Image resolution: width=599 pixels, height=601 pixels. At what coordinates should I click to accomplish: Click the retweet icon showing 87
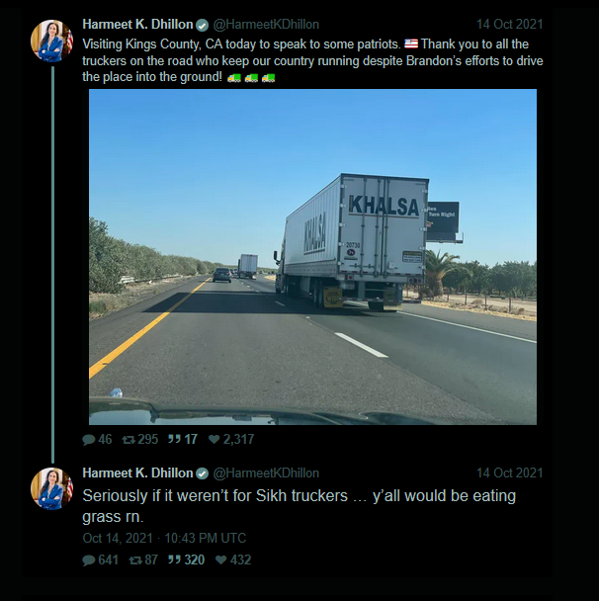pyautogui.click(x=135, y=559)
